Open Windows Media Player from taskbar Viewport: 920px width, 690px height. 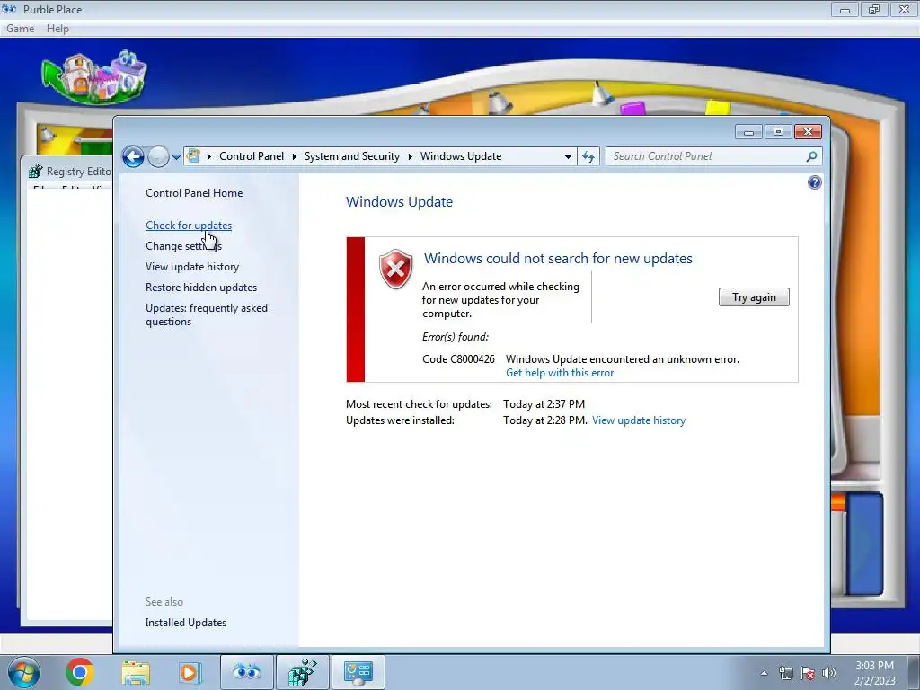point(190,672)
